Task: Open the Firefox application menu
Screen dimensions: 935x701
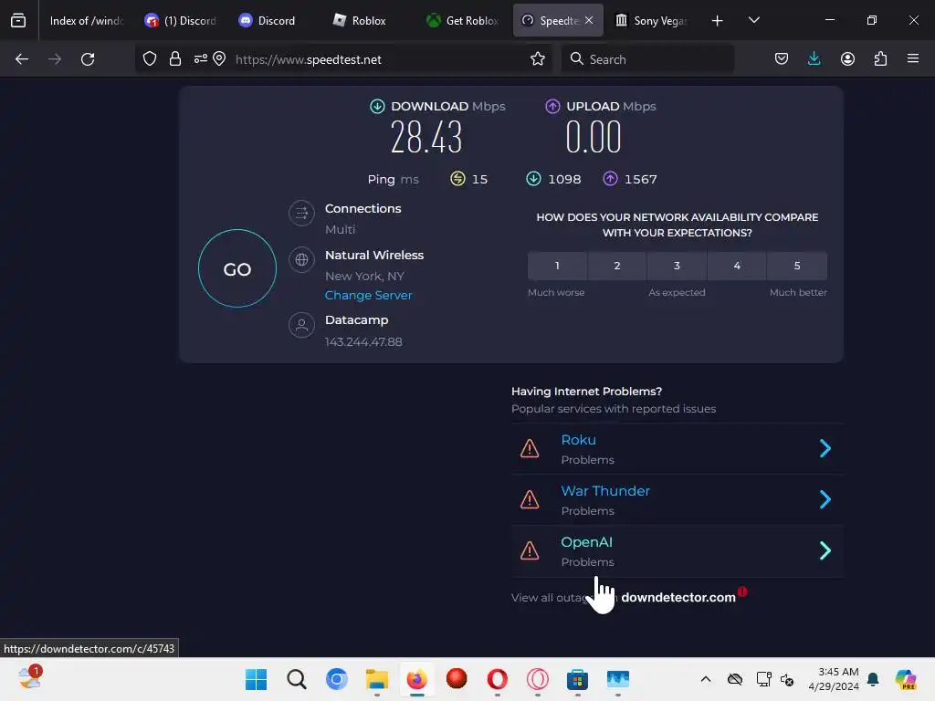Action: [913, 59]
